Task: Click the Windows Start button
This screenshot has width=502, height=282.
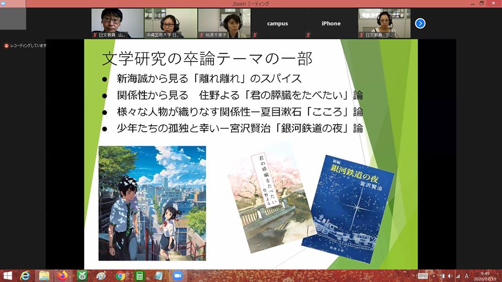Action: (8, 276)
